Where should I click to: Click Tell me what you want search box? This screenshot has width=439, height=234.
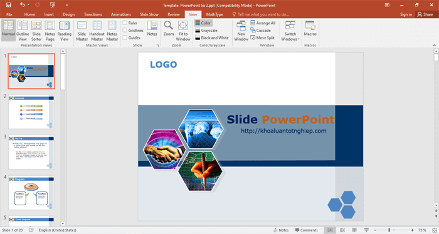click(x=260, y=14)
